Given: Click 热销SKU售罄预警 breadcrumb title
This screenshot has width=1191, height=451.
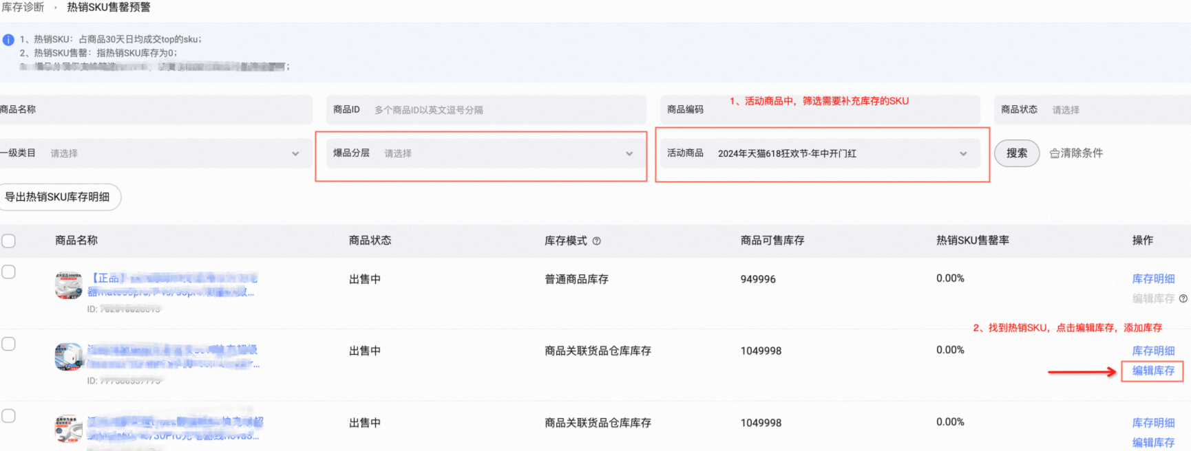Looking at the screenshot, I should coord(109,8).
